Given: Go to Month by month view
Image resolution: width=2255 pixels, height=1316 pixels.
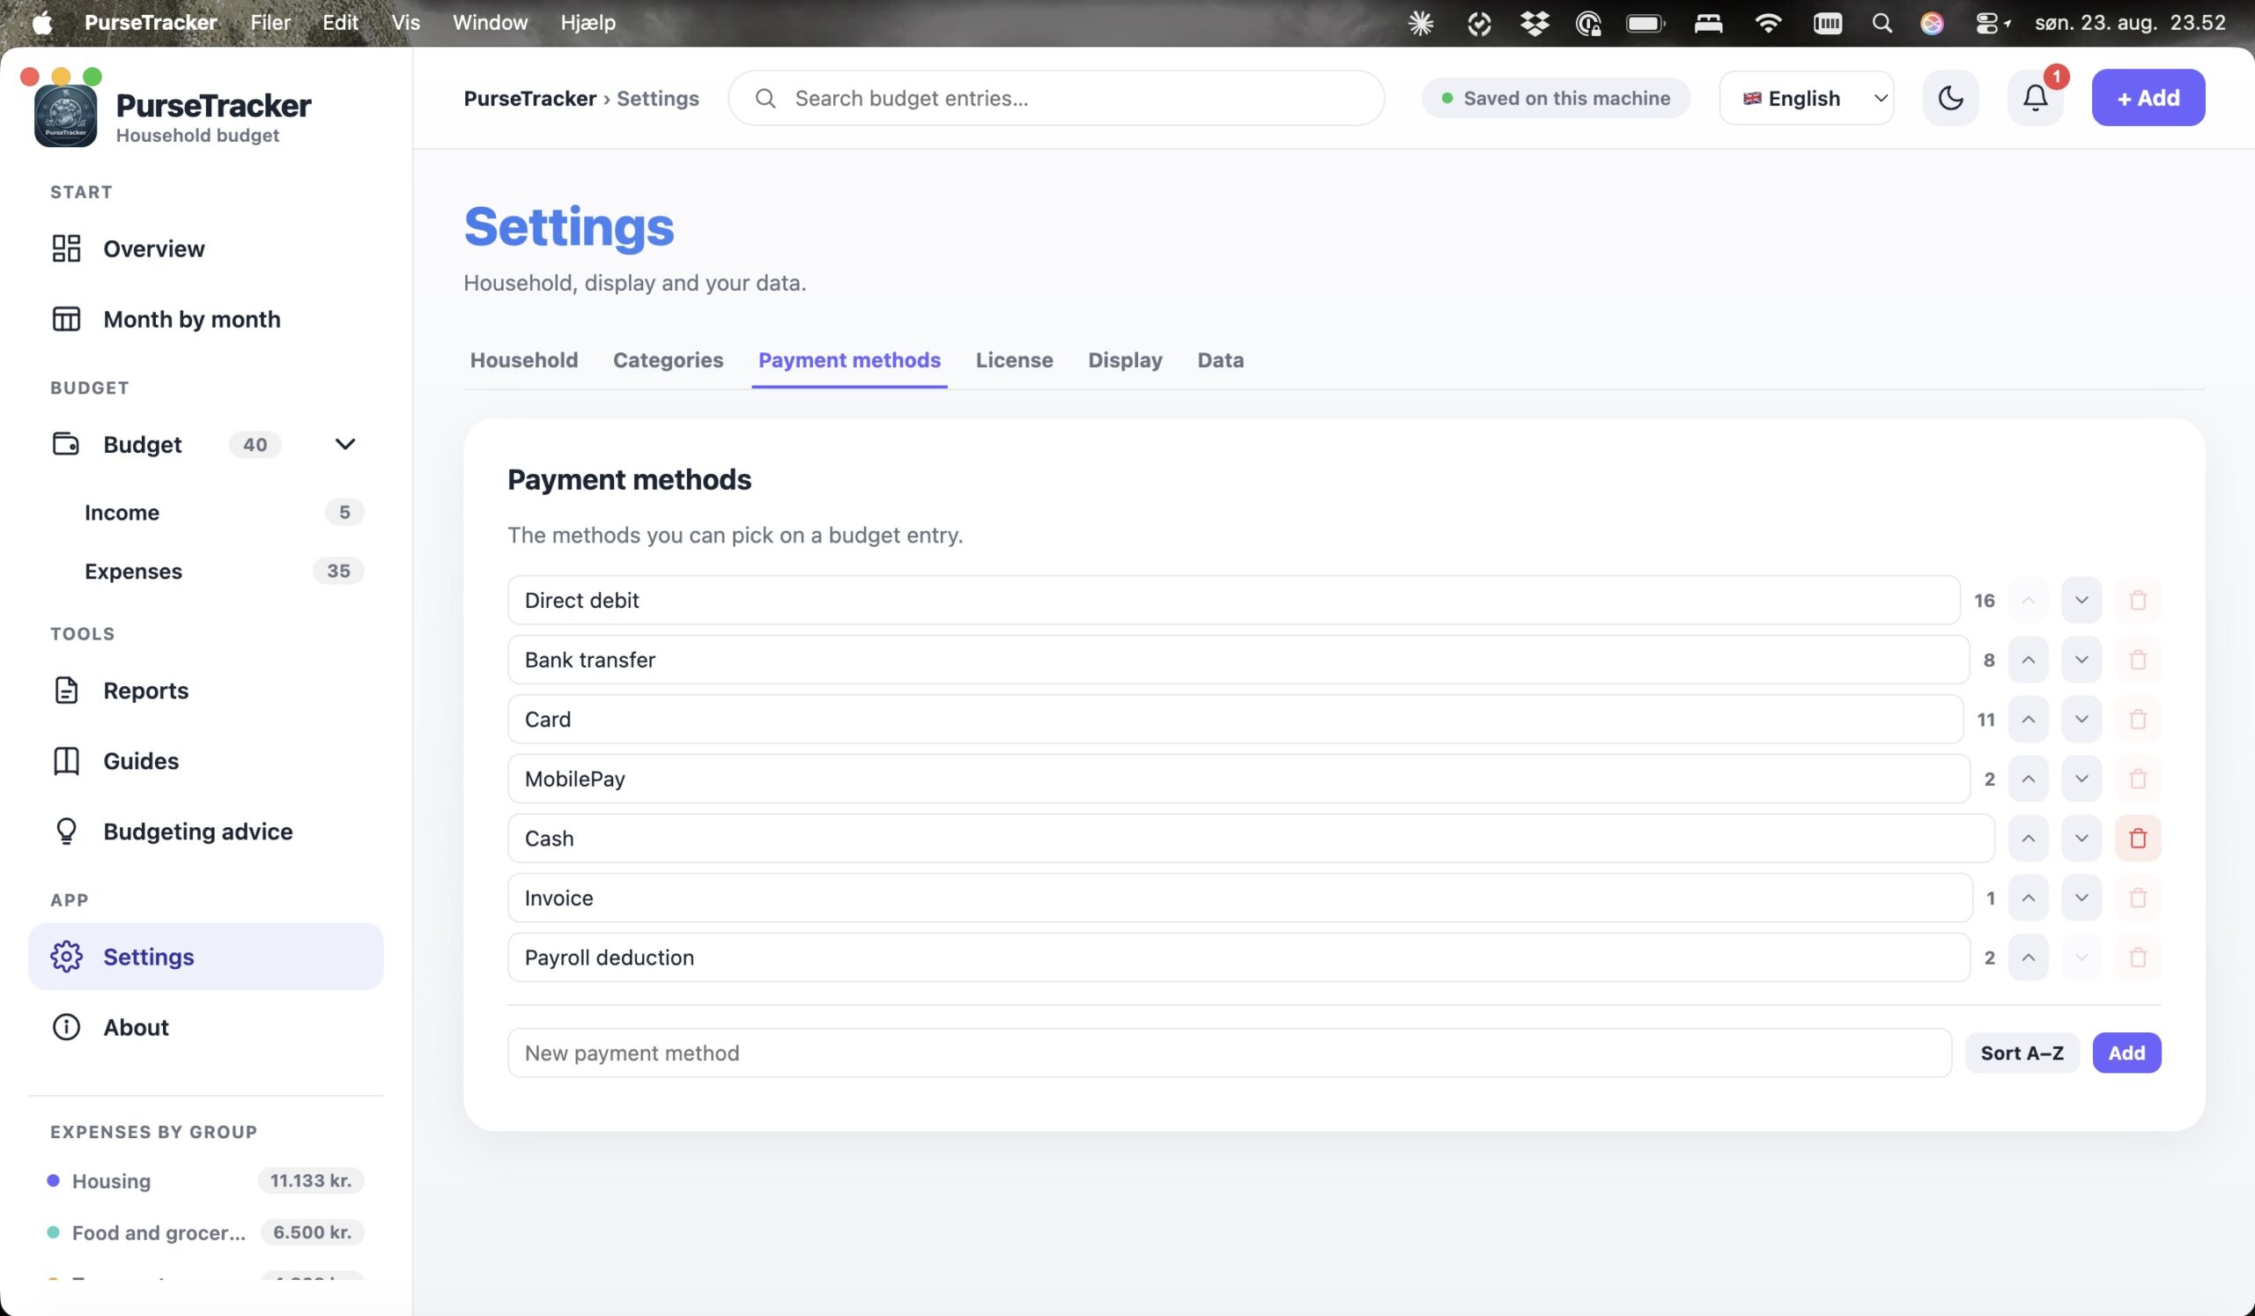Looking at the screenshot, I should click(206, 319).
